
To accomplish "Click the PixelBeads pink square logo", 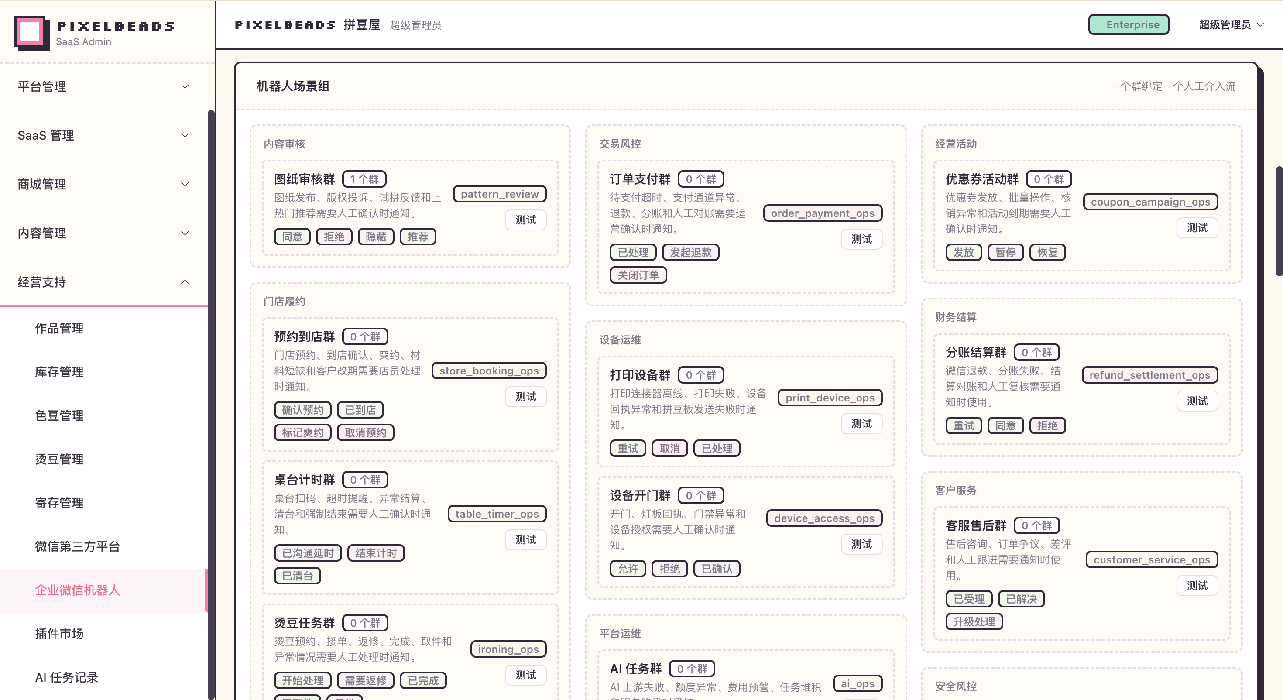I will (31, 33).
